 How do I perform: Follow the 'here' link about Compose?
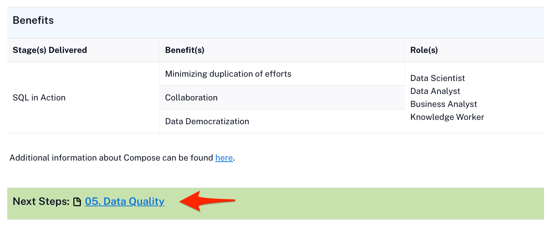click(224, 158)
